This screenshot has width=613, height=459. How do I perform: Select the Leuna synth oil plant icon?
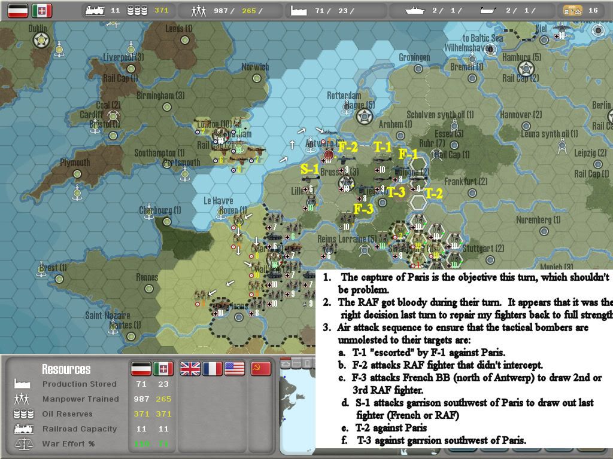(562, 147)
